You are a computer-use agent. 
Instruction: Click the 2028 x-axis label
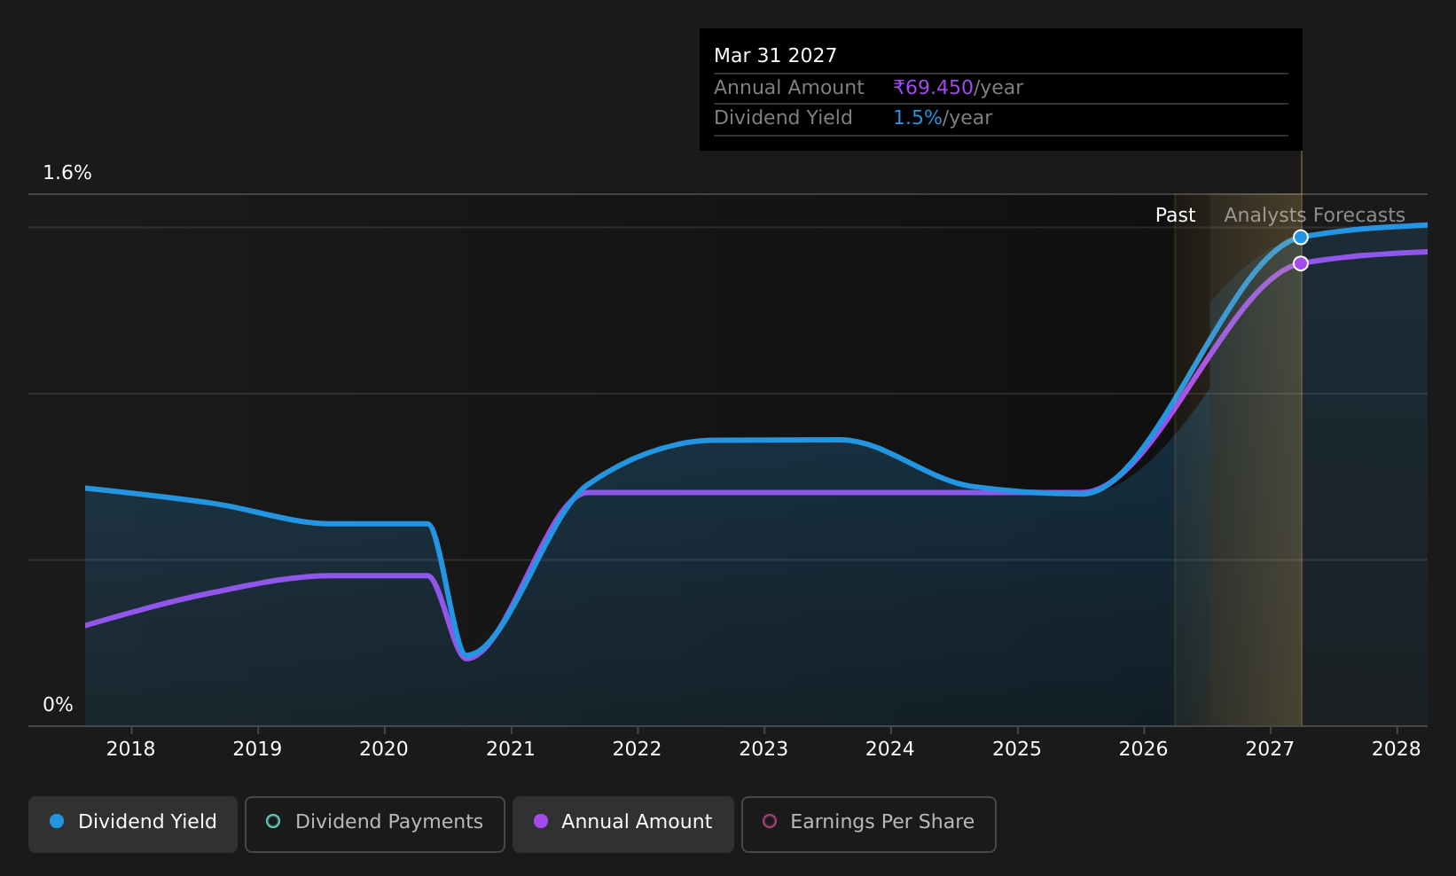click(1397, 749)
